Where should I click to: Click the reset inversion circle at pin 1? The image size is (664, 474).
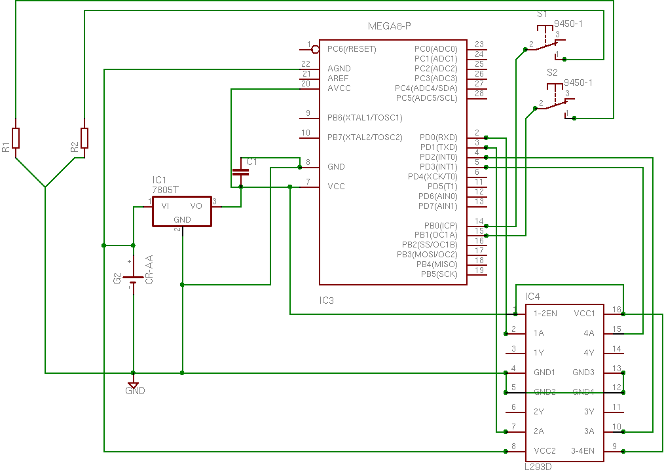point(315,50)
